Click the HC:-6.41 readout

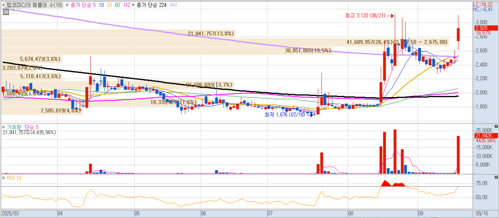(483, 9)
